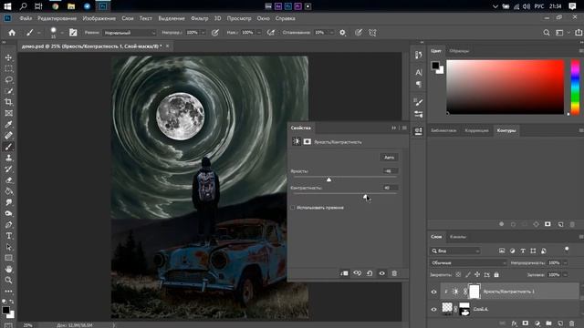Click the Contrast slider handle
The width and height of the screenshot is (584, 328).
click(365, 197)
